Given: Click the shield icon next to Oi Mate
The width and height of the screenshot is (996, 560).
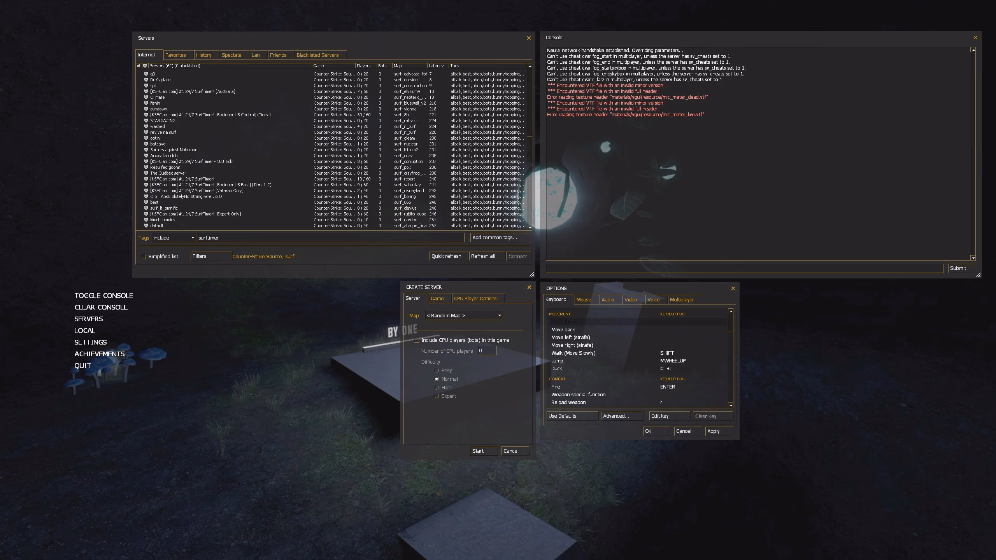Looking at the screenshot, I should (x=146, y=97).
